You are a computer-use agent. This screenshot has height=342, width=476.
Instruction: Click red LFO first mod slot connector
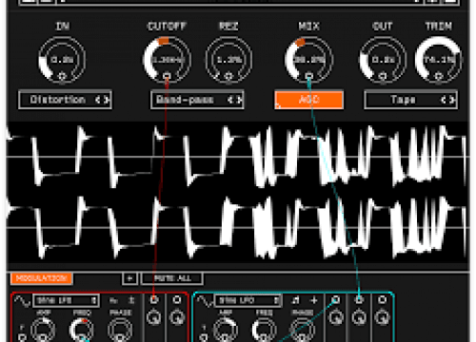(154, 299)
